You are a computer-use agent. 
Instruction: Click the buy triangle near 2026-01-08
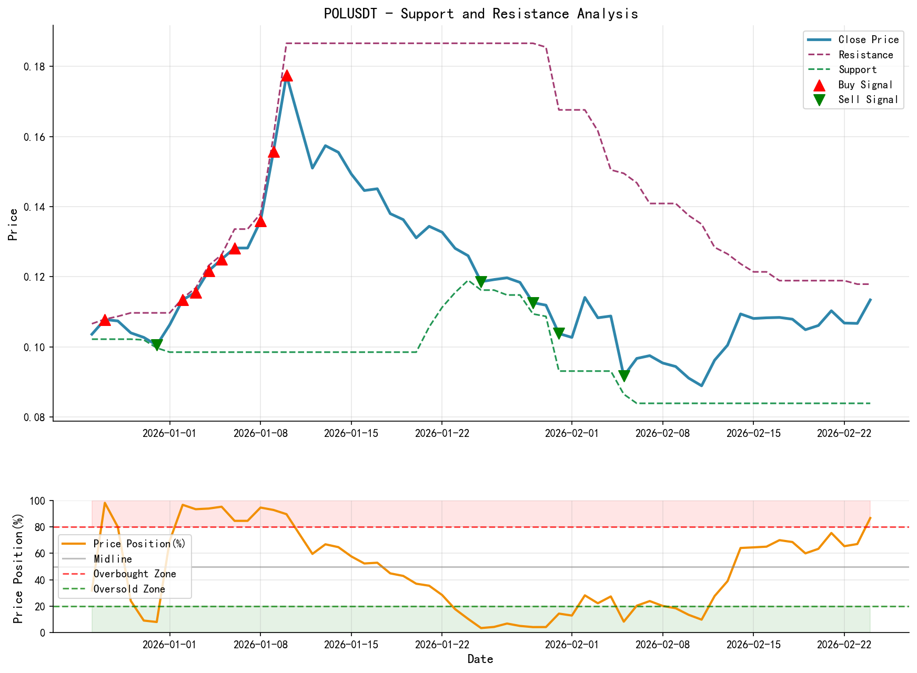[261, 221]
